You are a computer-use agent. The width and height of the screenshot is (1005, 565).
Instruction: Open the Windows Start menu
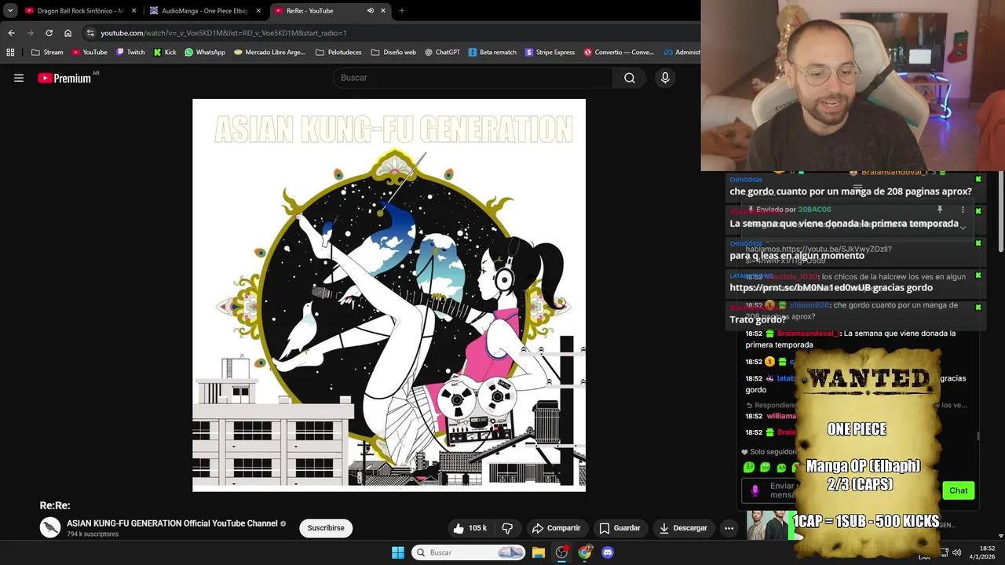(x=398, y=552)
